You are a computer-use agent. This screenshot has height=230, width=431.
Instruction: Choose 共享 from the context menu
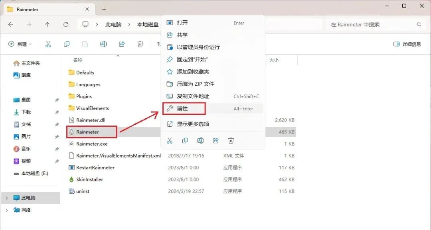point(213,35)
